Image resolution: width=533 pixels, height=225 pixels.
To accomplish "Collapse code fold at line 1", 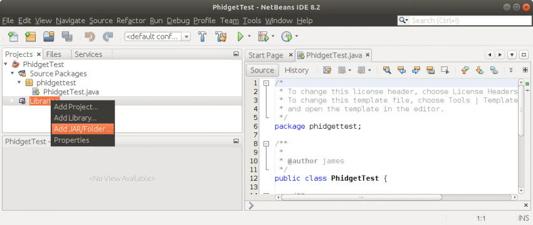I will tap(266, 82).
